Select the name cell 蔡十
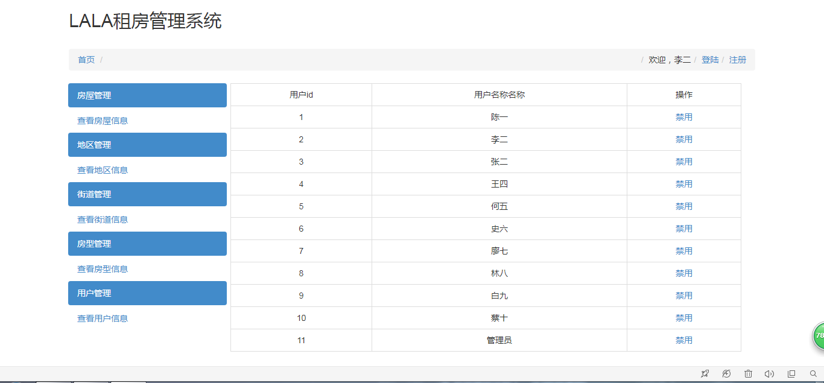This screenshot has height=383, width=824. click(x=499, y=318)
